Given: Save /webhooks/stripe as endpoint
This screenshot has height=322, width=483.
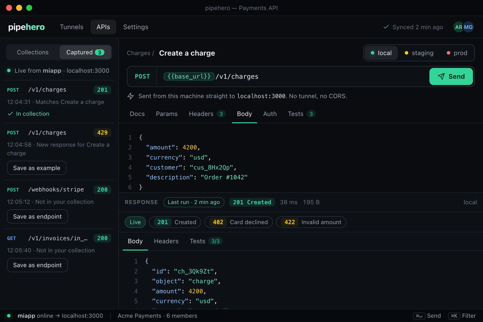Looking at the screenshot, I should point(37,216).
